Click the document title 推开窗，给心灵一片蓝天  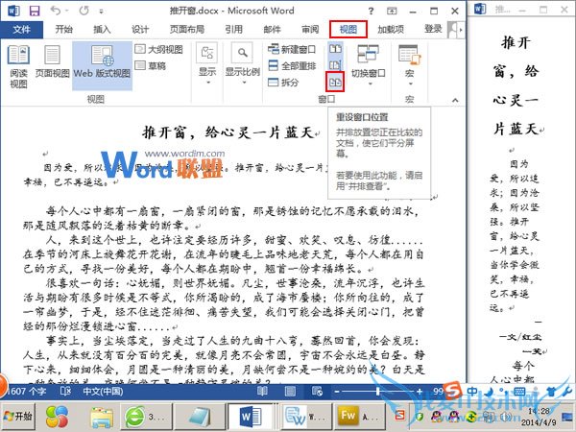pos(228,132)
